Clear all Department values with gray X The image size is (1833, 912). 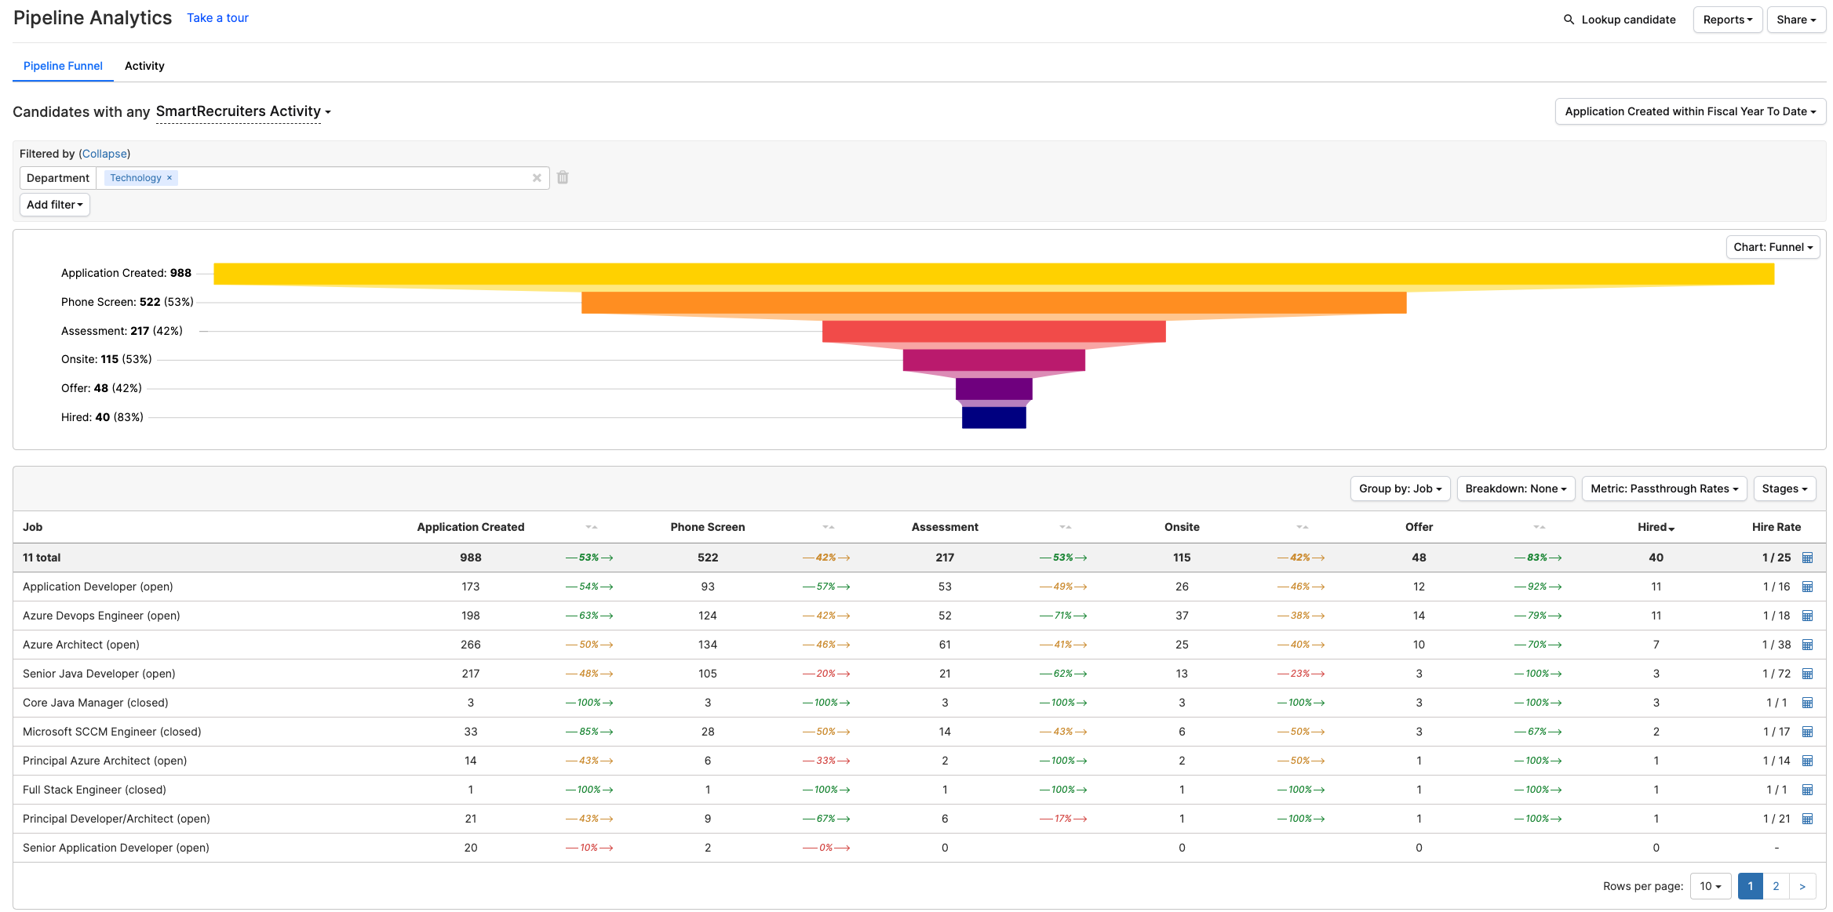[537, 178]
